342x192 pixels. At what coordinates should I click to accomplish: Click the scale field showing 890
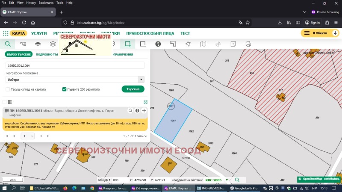(119, 180)
